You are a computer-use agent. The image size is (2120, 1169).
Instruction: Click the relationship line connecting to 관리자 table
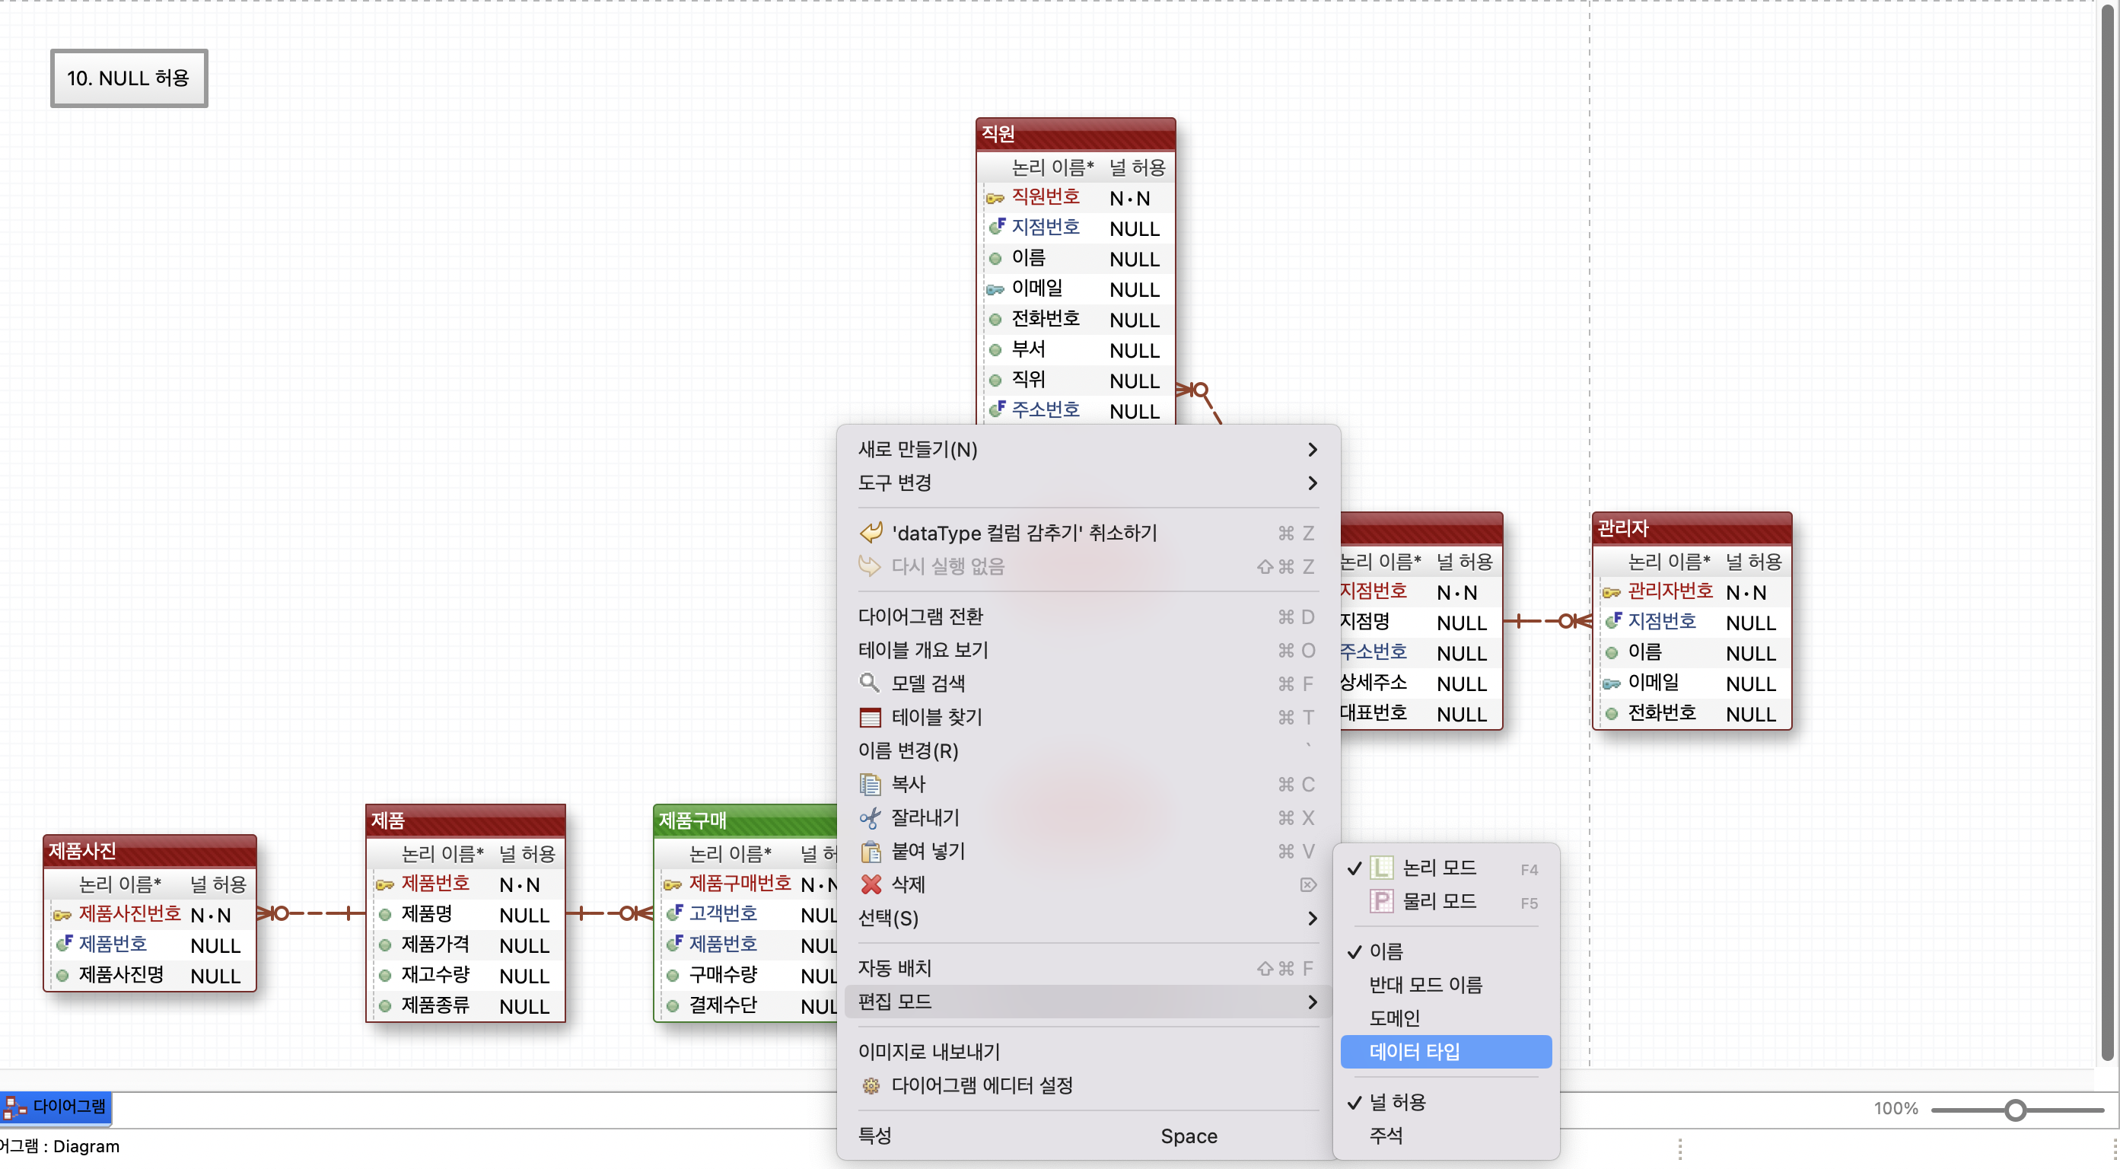[1547, 621]
